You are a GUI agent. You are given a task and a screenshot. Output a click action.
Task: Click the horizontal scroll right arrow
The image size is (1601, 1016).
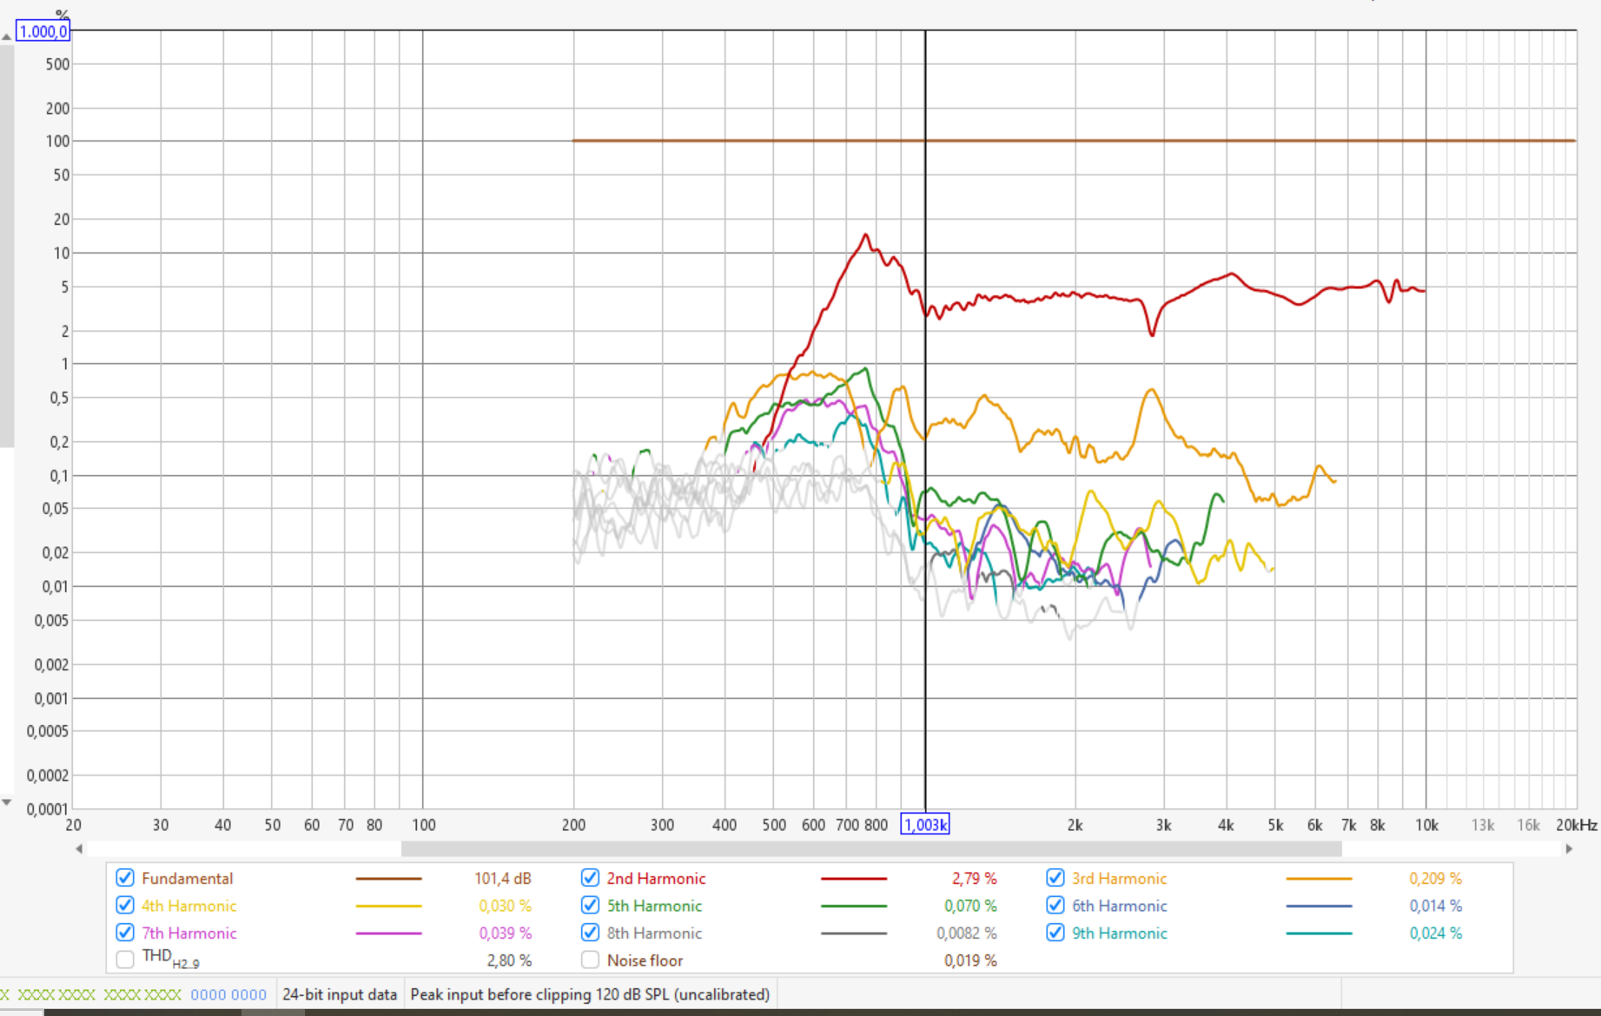click(x=1569, y=848)
